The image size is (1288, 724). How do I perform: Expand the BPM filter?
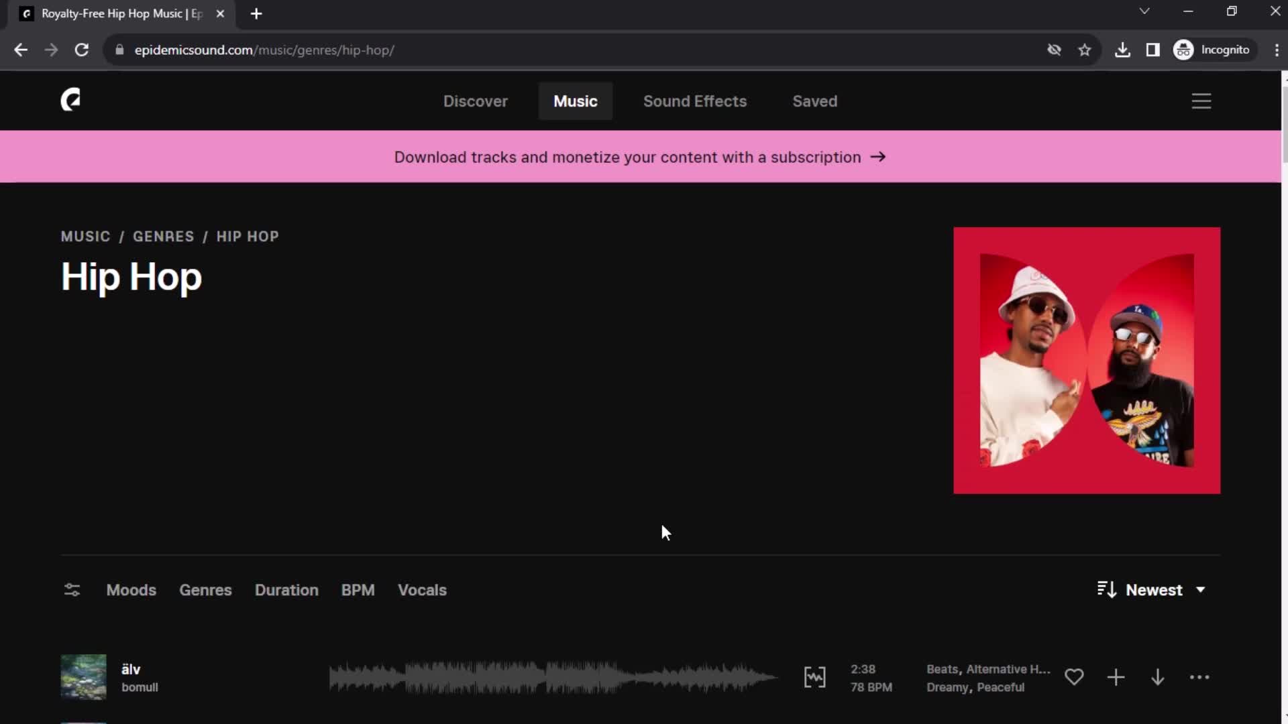point(358,590)
